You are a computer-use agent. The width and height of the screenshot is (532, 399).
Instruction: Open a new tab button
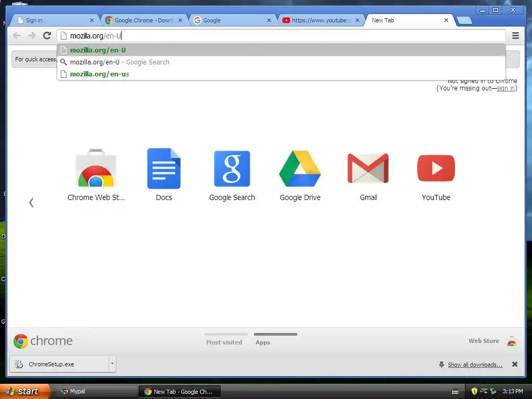(x=464, y=20)
